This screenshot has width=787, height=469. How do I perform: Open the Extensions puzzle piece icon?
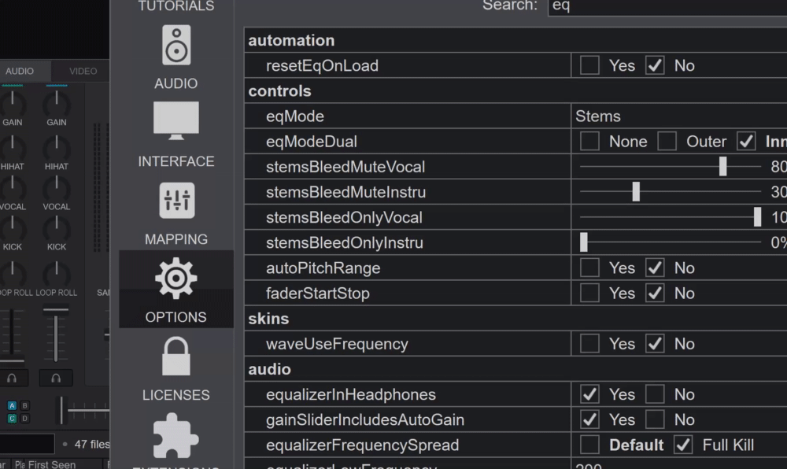tap(176, 435)
